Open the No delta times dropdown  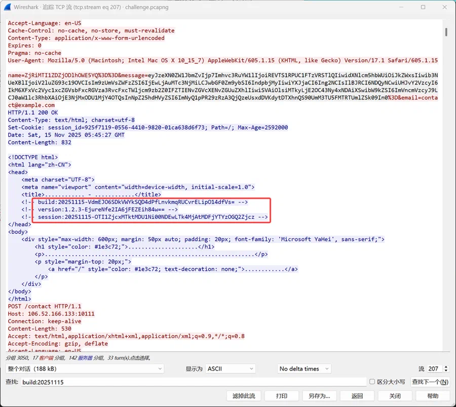coord(304,369)
